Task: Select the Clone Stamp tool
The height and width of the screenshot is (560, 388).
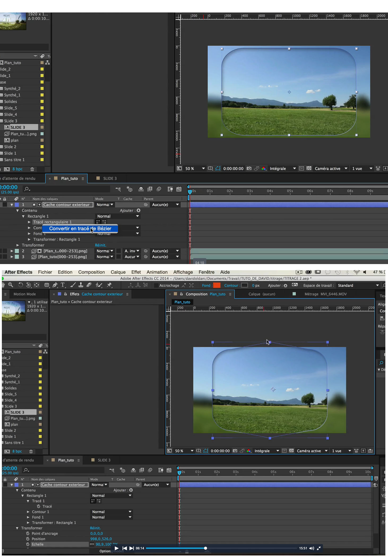Action: coord(81,285)
